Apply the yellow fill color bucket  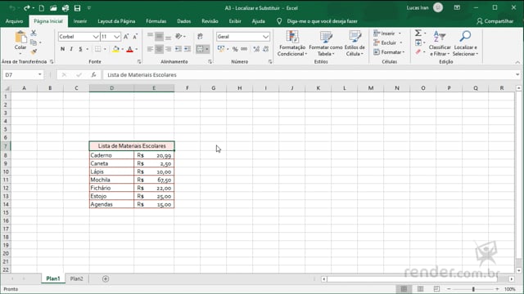pyautogui.click(x=115, y=49)
